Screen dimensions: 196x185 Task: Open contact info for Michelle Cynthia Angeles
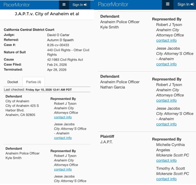[x=166, y=160]
